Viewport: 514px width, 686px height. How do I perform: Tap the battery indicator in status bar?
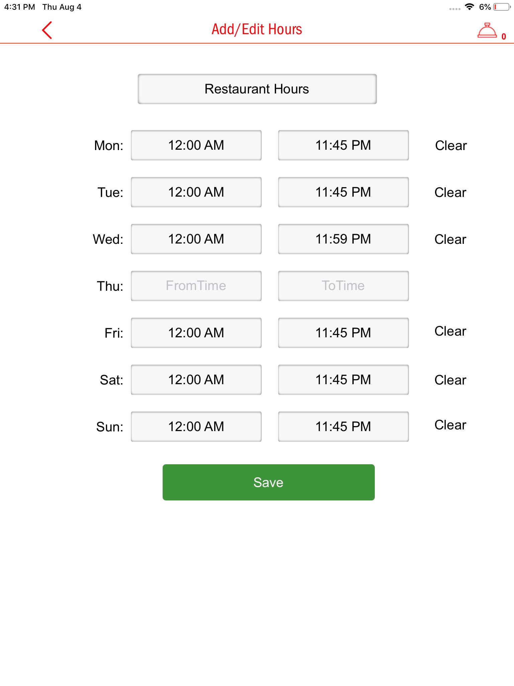501,7
